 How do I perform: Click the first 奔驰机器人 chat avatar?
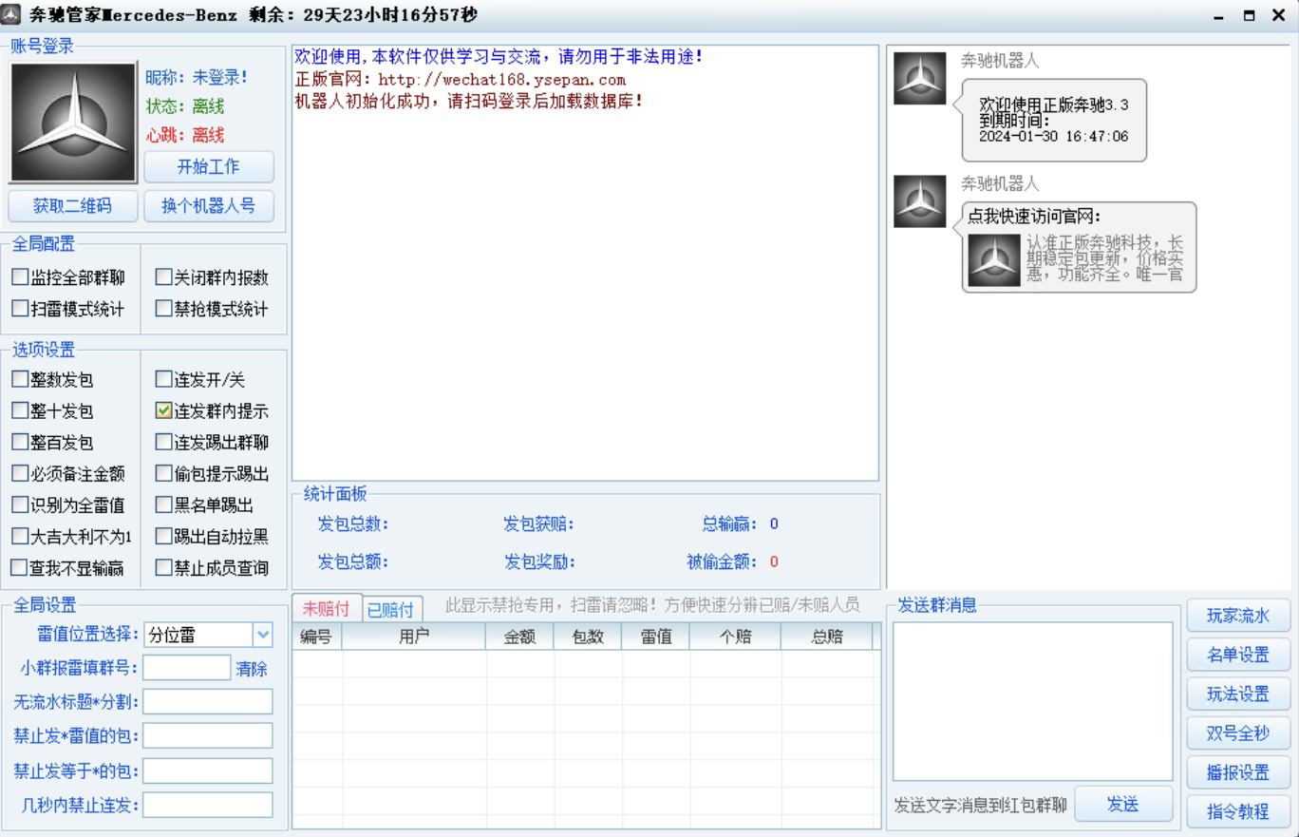pyautogui.click(x=919, y=78)
